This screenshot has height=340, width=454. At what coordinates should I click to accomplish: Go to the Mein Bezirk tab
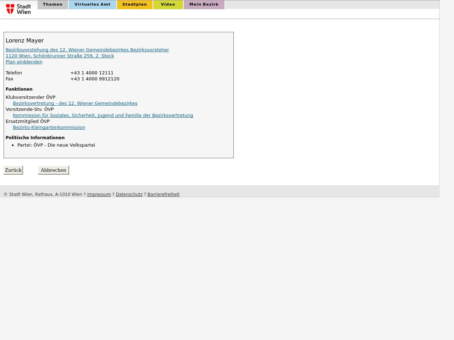[x=204, y=5]
